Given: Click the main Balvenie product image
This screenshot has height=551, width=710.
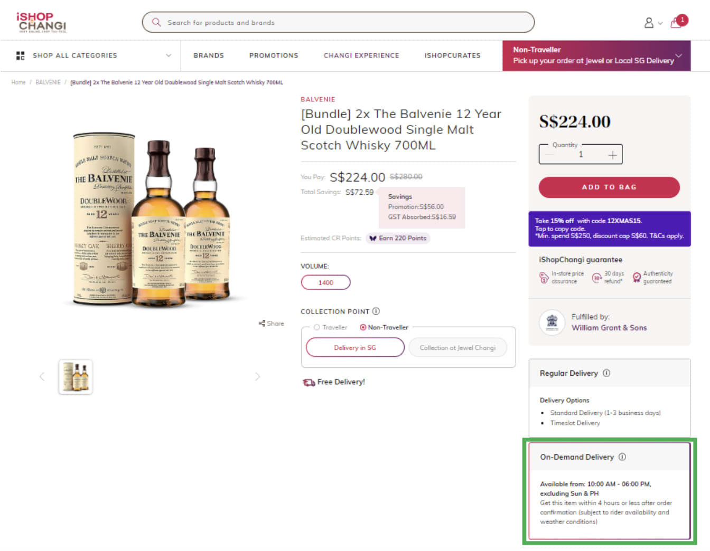Looking at the screenshot, I should pos(152,220).
